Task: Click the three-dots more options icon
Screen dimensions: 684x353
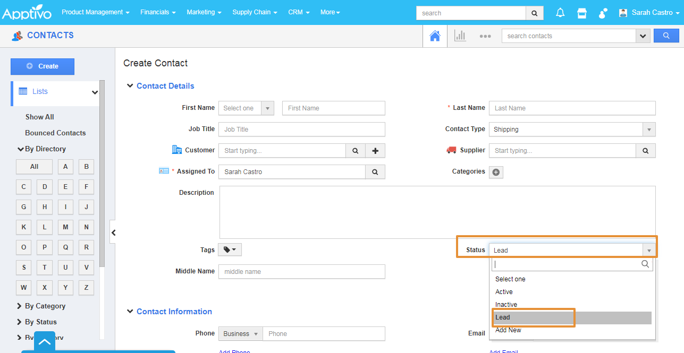Action: pyautogui.click(x=485, y=37)
